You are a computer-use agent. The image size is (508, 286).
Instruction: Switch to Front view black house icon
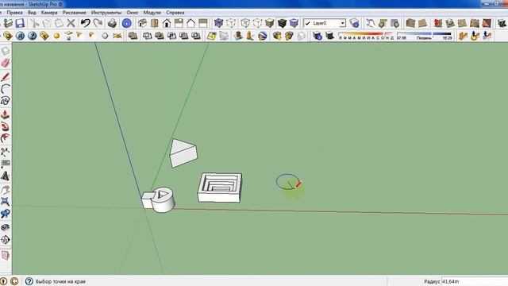167,23
